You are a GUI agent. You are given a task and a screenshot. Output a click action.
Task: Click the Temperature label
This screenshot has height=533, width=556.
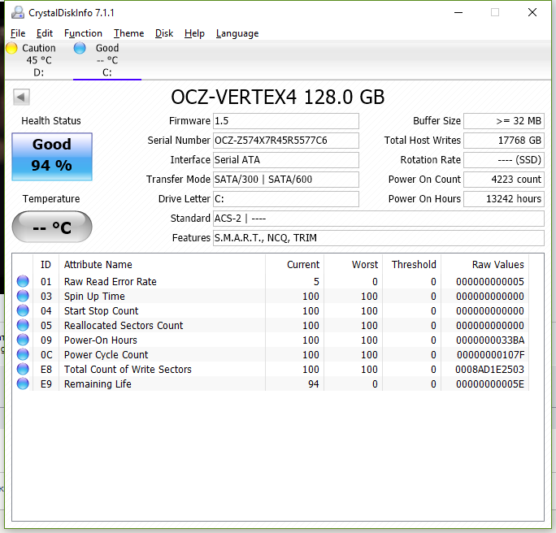tap(51, 199)
